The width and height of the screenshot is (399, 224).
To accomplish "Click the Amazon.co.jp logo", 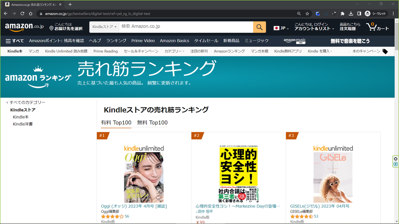I will tap(25, 27).
